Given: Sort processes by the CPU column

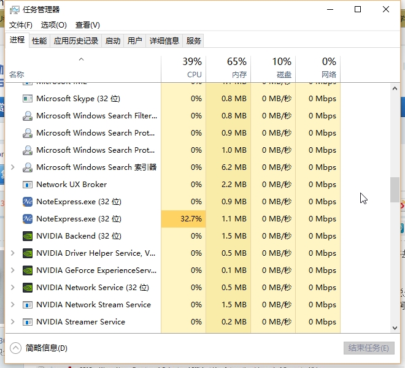Looking at the screenshot, I should pyautogui.click(x=183, y=69).
